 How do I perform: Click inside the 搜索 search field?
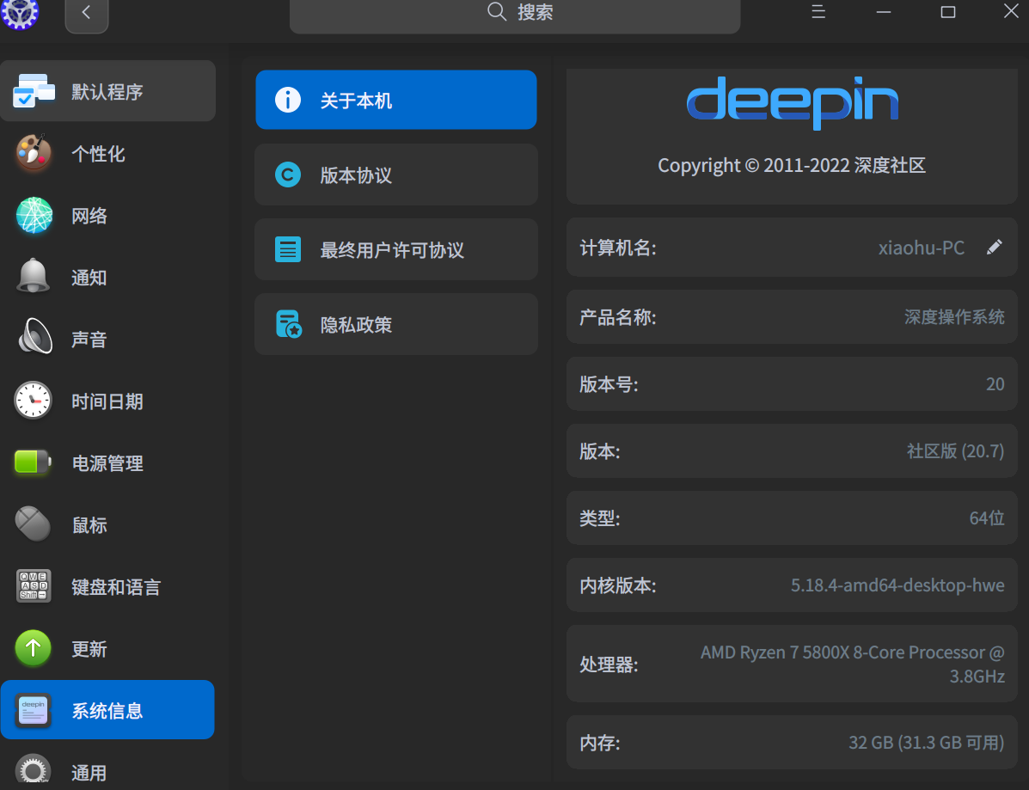point(514,13)
